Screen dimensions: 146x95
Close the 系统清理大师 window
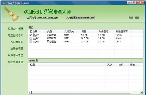pos(140,3)
